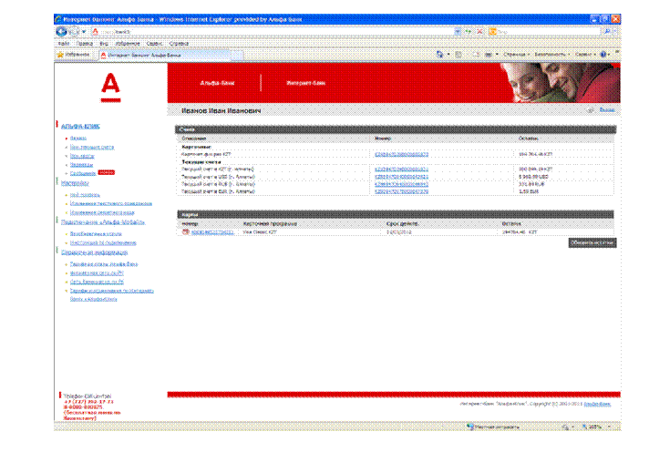Image resolution: width=649 pixels, height=452 pixels.
Task: Click the Обновить остатки button
Action: [x=592, y=242]
